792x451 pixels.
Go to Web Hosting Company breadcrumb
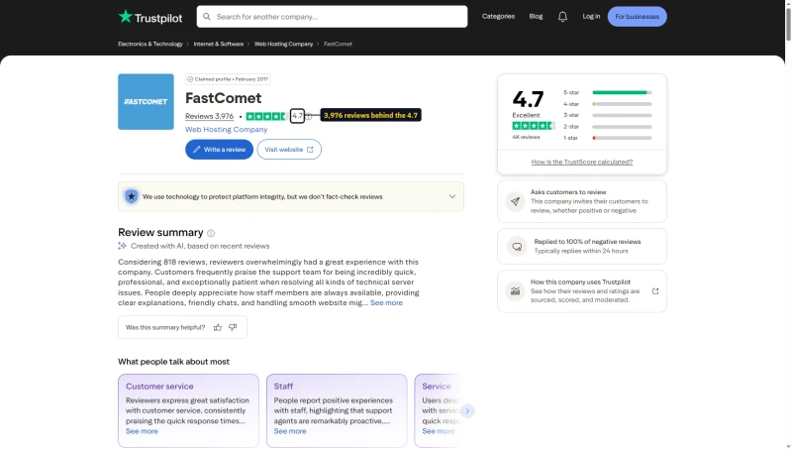click(x=283, y=44)
